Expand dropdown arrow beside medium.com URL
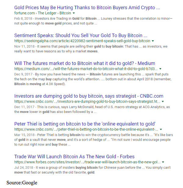Screen dimensions: 183x188 160,69
